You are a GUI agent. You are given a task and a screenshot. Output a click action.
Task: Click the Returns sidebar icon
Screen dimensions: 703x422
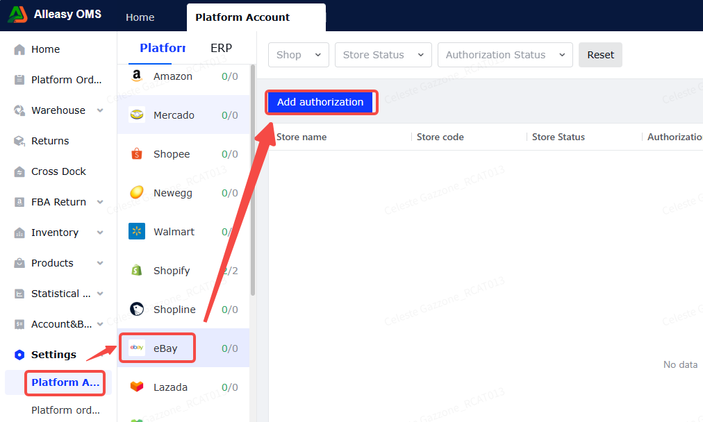[19, 141]
